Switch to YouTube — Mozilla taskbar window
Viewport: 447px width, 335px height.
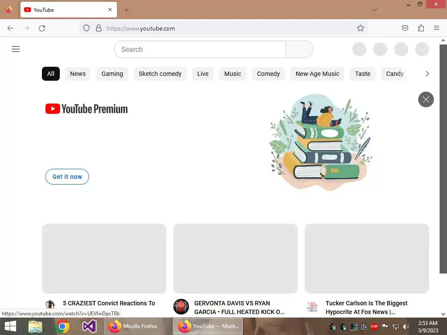pos(208,326)
